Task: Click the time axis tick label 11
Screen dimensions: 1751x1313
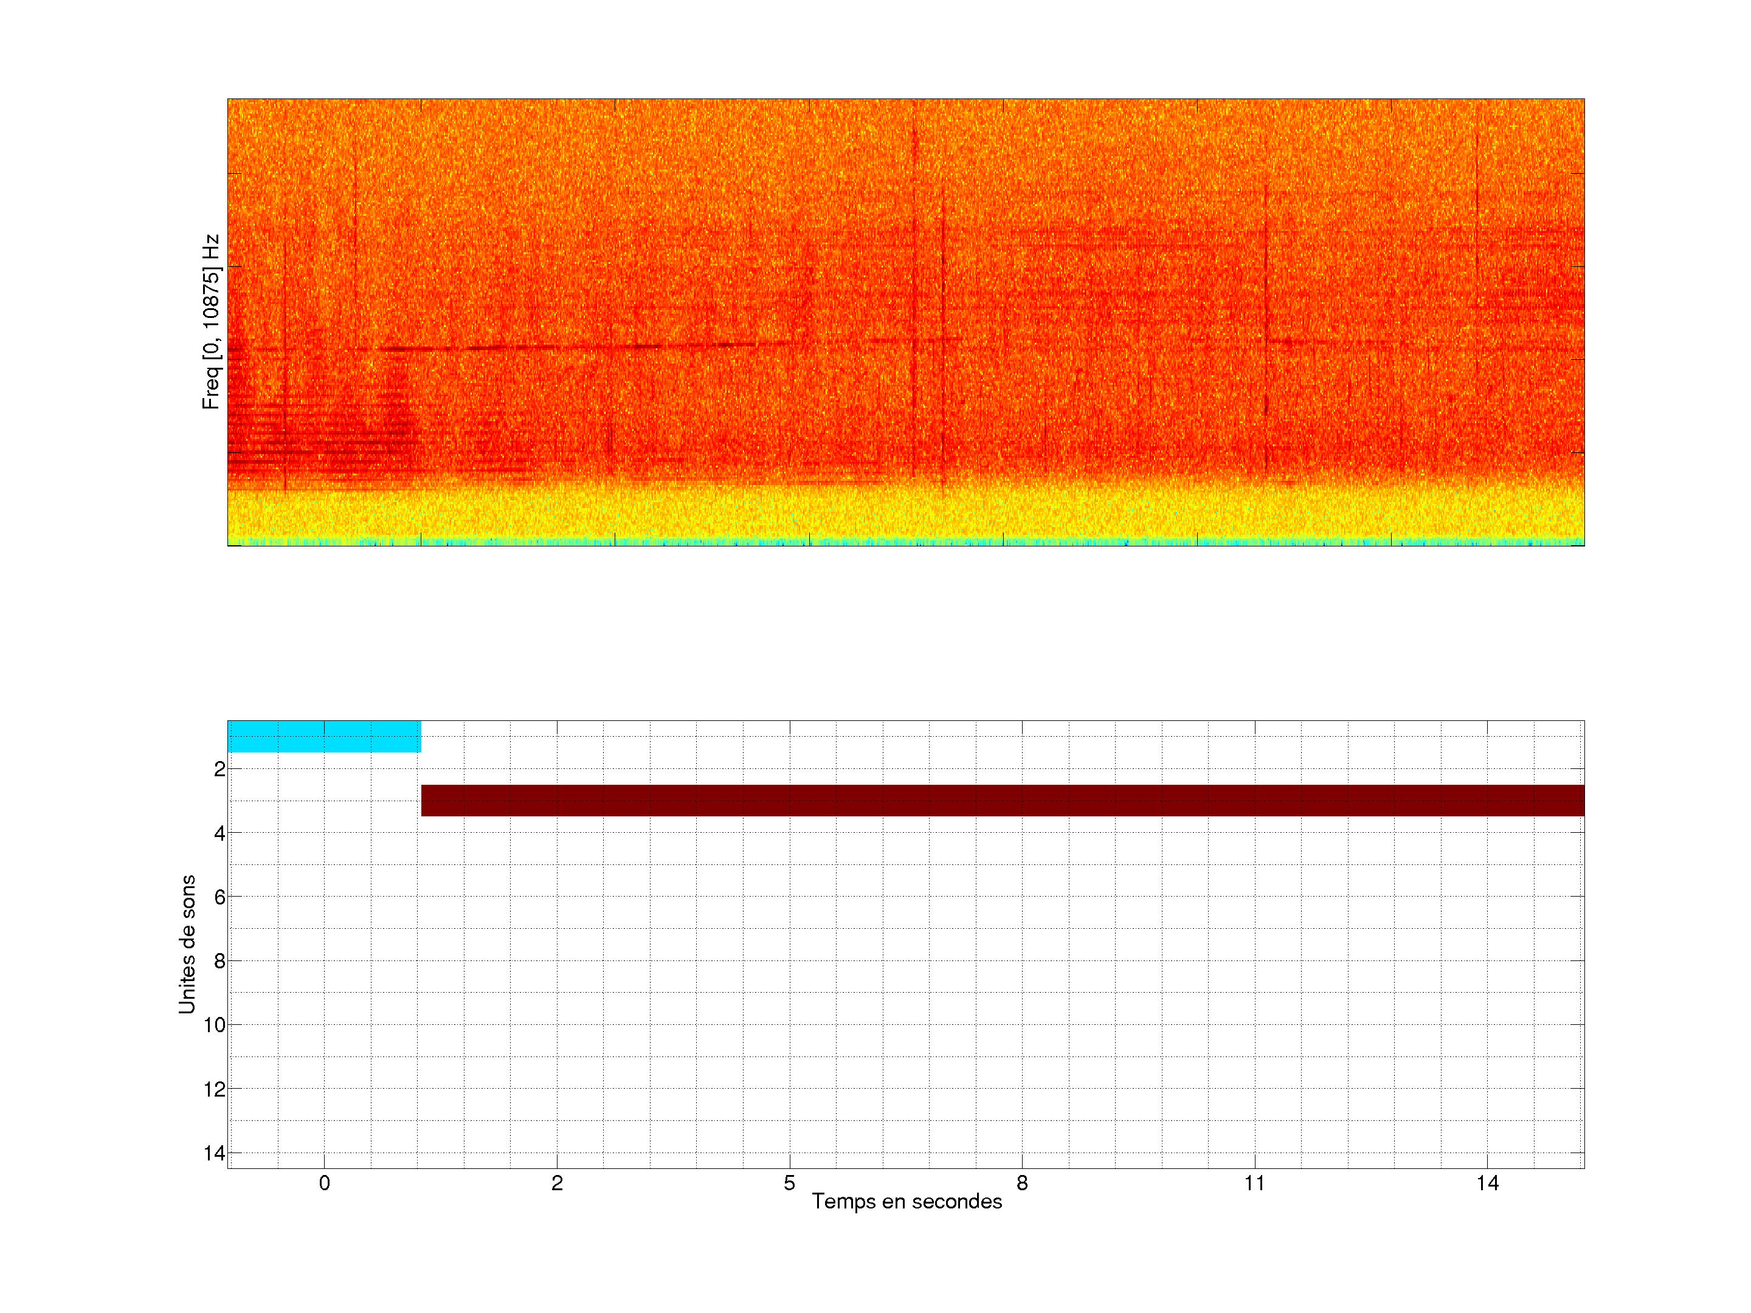Action: [x=1255, y=1183]
